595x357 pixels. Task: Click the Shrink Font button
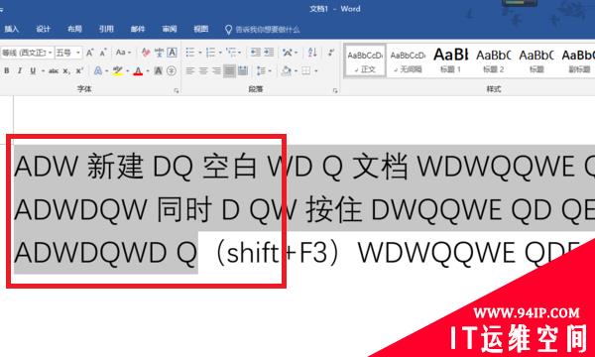coord(103,53)
